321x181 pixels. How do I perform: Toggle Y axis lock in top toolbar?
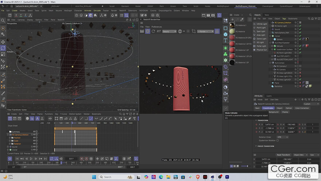(21, 15)
